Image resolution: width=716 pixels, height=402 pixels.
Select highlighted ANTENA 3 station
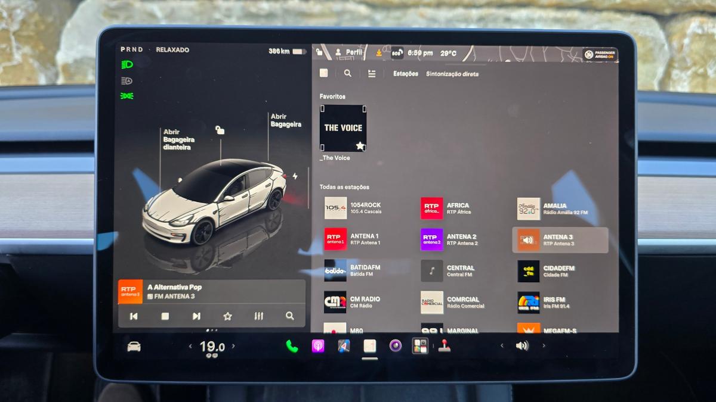pos(560,240)
